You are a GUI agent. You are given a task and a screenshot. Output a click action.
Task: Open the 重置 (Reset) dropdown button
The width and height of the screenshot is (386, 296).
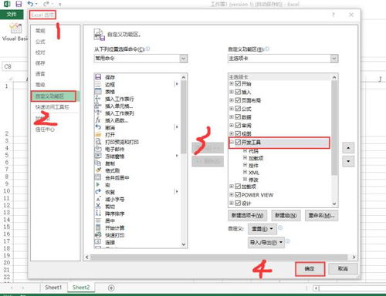[262, 229]
